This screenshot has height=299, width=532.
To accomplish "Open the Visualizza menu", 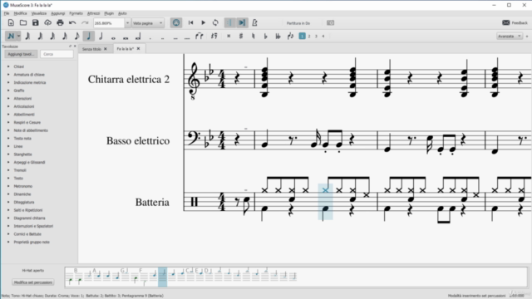I will (39, 13).
